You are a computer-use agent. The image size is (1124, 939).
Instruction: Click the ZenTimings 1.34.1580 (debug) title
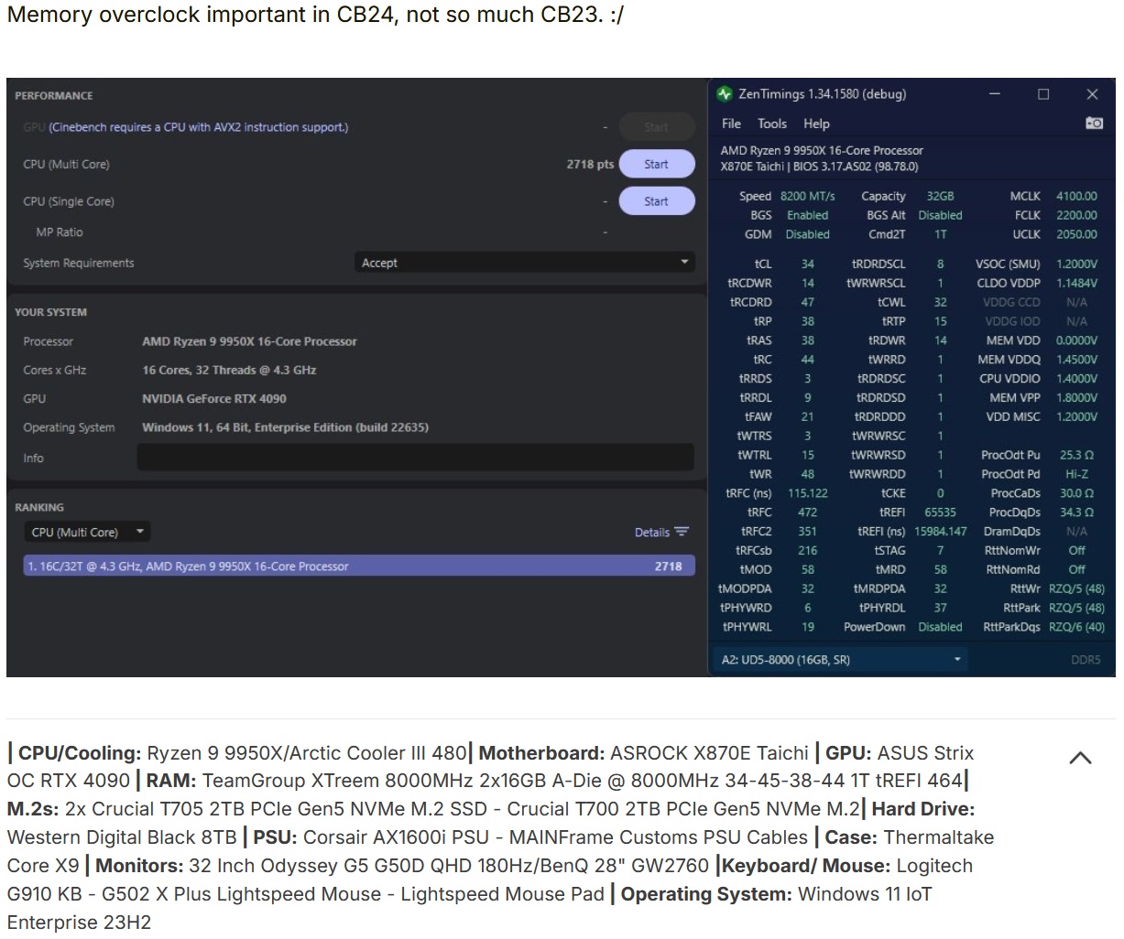click(x=823, y=93)
